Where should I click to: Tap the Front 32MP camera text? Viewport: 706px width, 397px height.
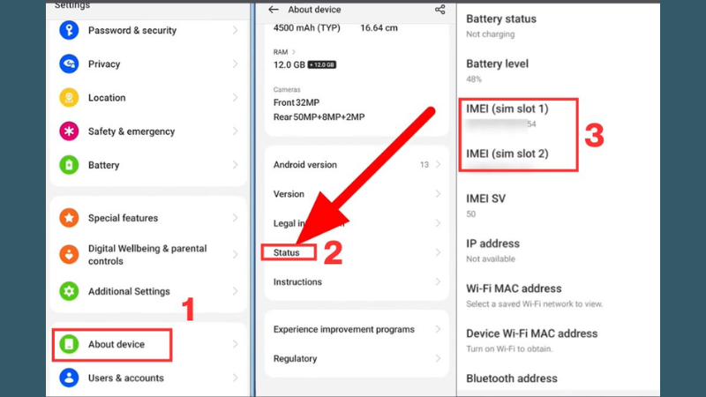point(297,102)
